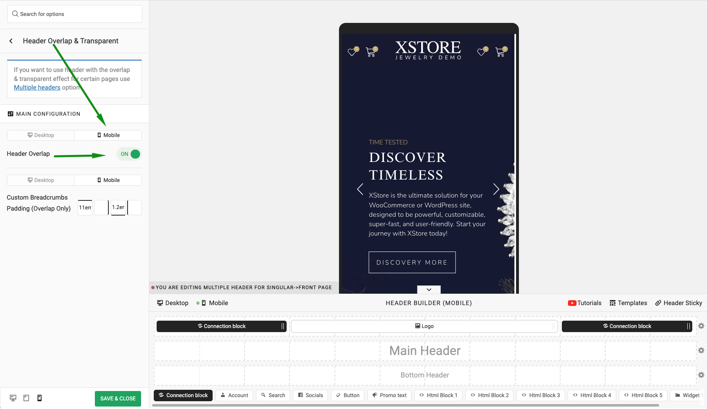Pick the Html Block 4 element chip

pyautogui.click(x=592, y=396)
